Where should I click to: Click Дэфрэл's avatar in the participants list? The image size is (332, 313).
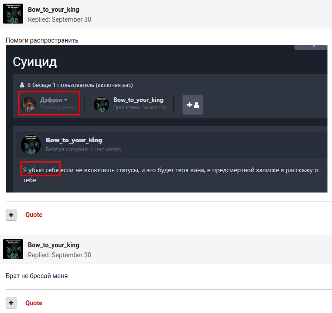coord(29,105)
